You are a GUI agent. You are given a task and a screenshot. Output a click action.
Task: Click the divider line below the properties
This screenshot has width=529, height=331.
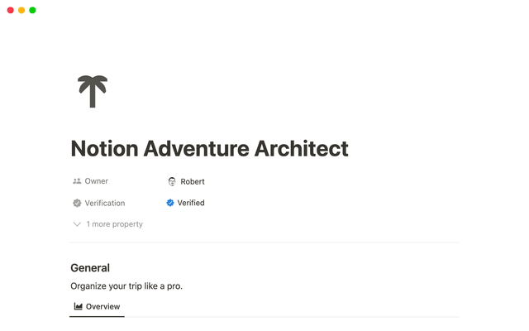point(264,242)
